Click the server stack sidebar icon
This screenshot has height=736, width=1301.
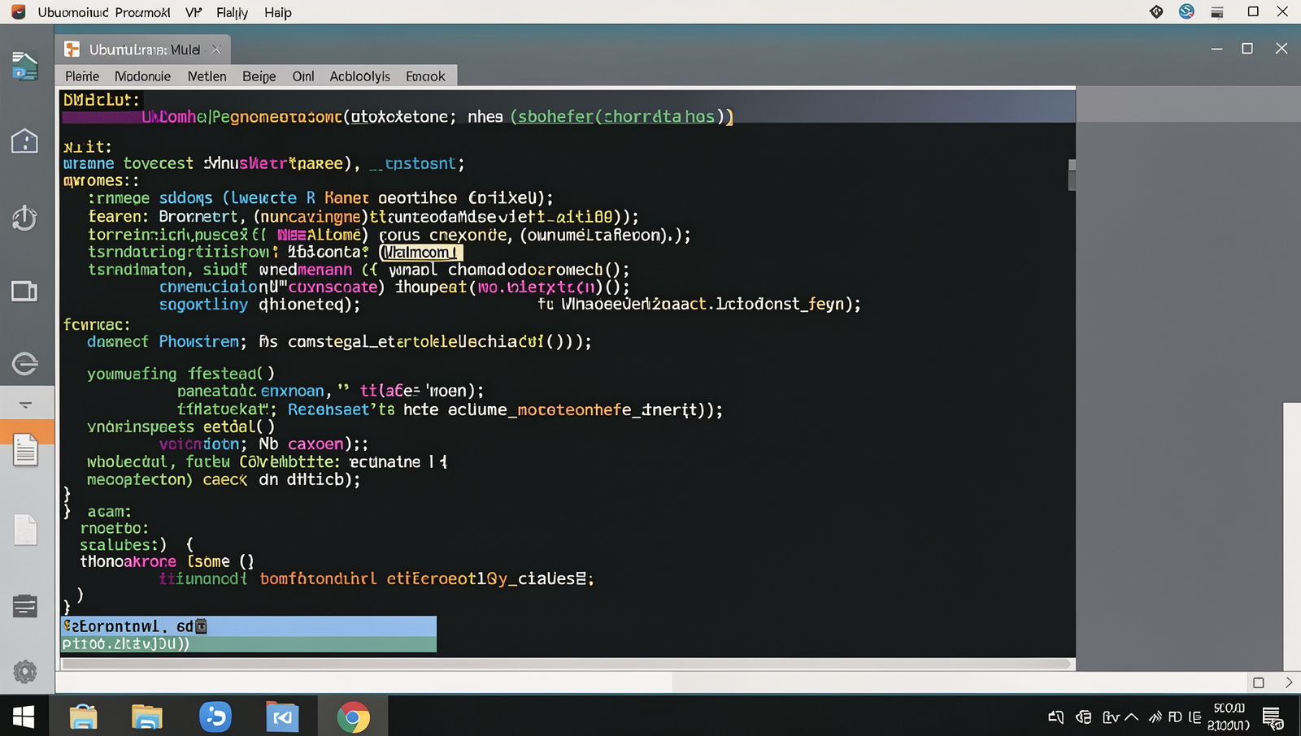(x=24, y=67)
